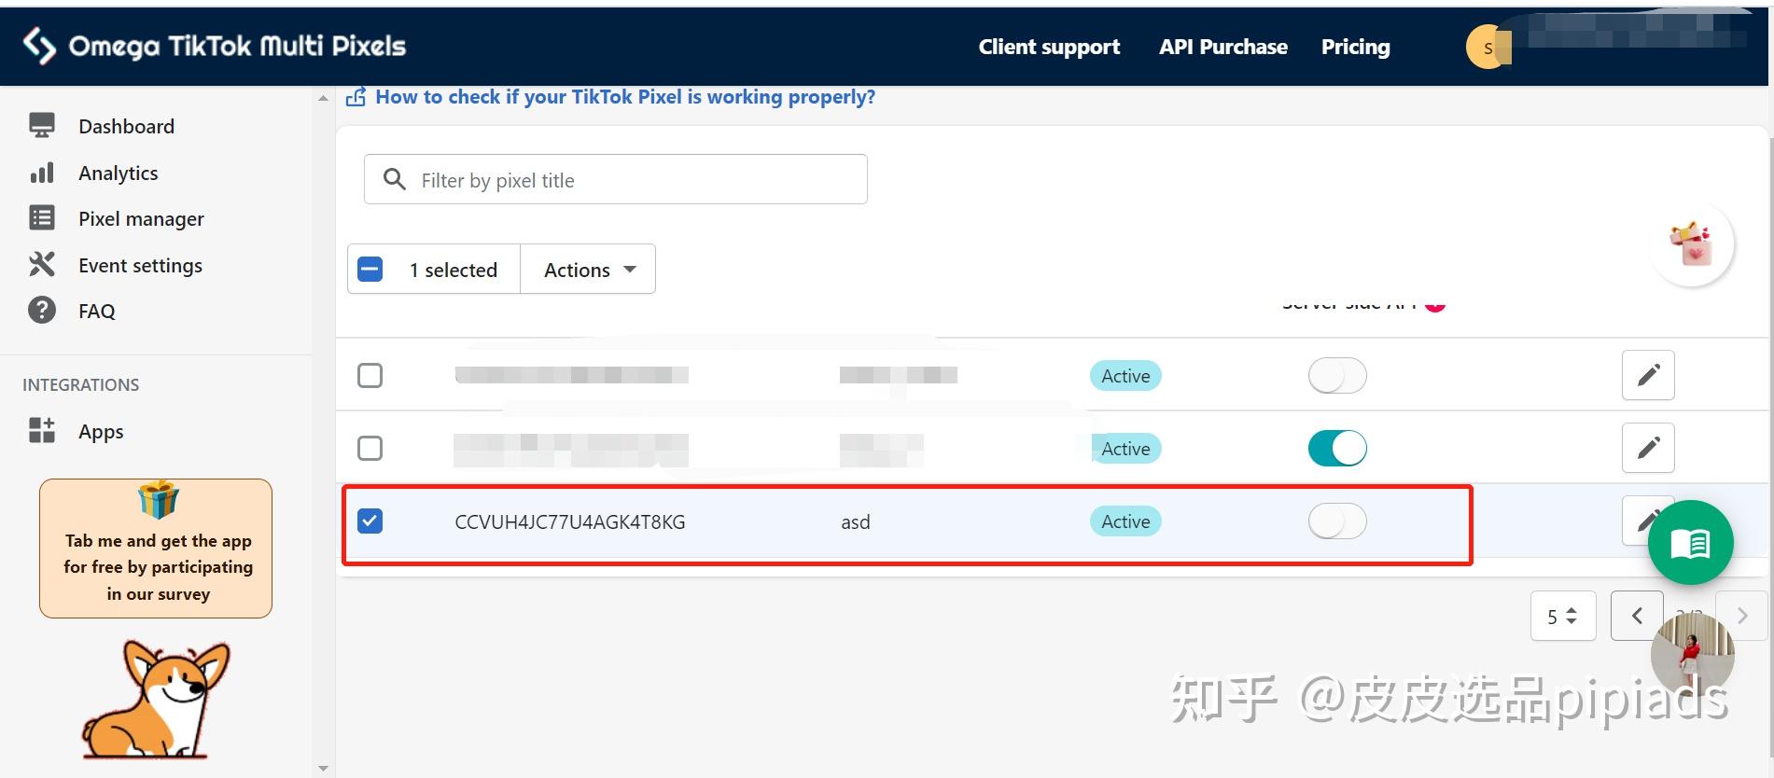Viewport: 1774px width, 778px height.
Task: Uncheck the CCVUH4JC77U4AGK4T8KG row checkbox
Action: [x=370, y=521]
